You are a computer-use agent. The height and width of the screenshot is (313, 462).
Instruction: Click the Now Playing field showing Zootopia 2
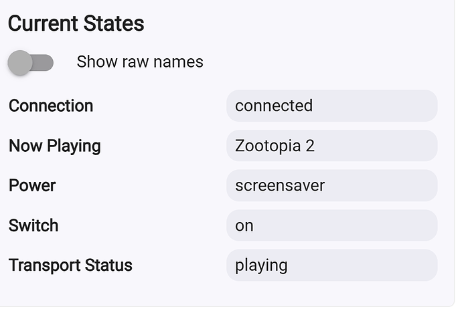tap(331, 146)
